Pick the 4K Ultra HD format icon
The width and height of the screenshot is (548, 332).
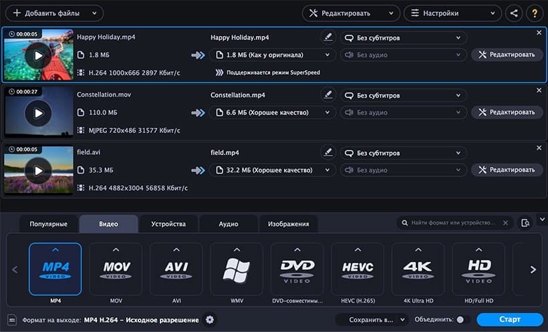[x=418, y=269]
